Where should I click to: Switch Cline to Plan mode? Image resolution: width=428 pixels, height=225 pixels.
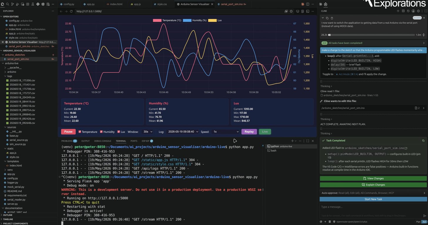coord(418,222)
